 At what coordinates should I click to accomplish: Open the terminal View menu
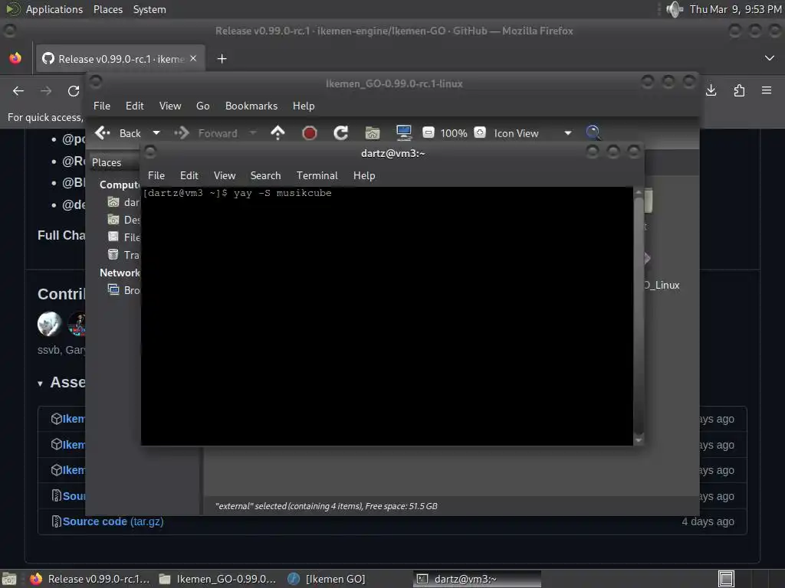(225, 175)
